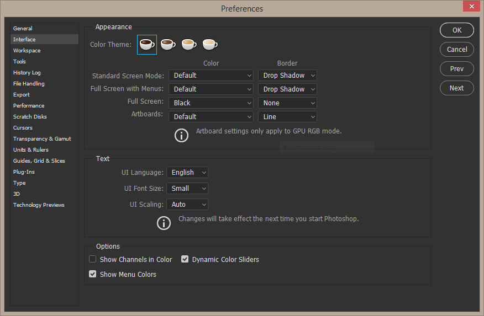
Task: Uncheck Show Menu Colors
Action: pyautogui.click(x=93, y=274)
